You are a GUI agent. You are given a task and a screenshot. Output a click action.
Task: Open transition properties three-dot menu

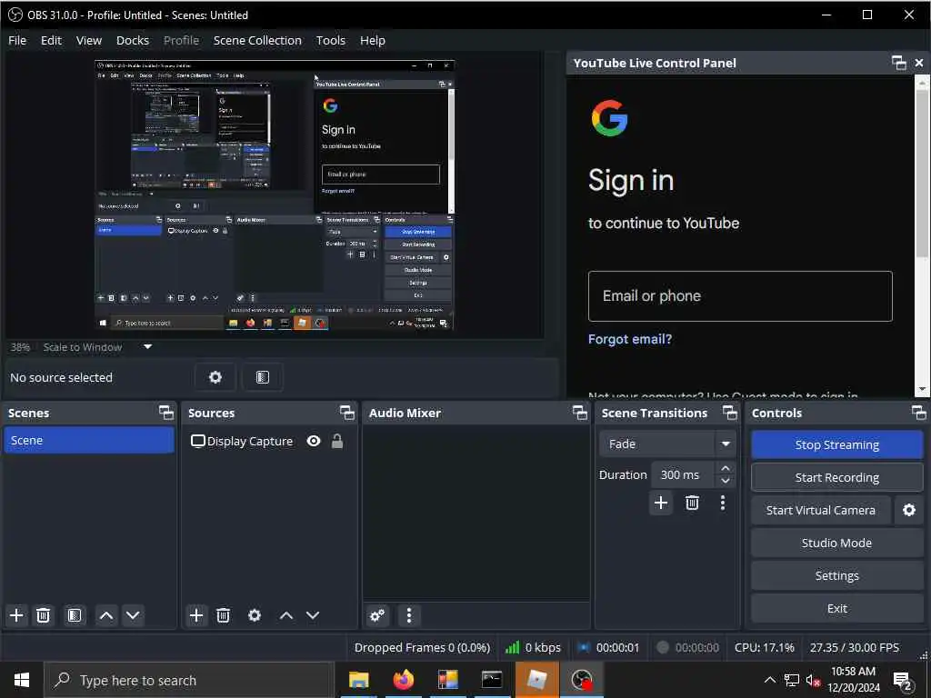723,504
